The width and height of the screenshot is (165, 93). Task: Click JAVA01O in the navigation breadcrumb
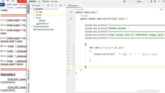(x=32, y=2)
